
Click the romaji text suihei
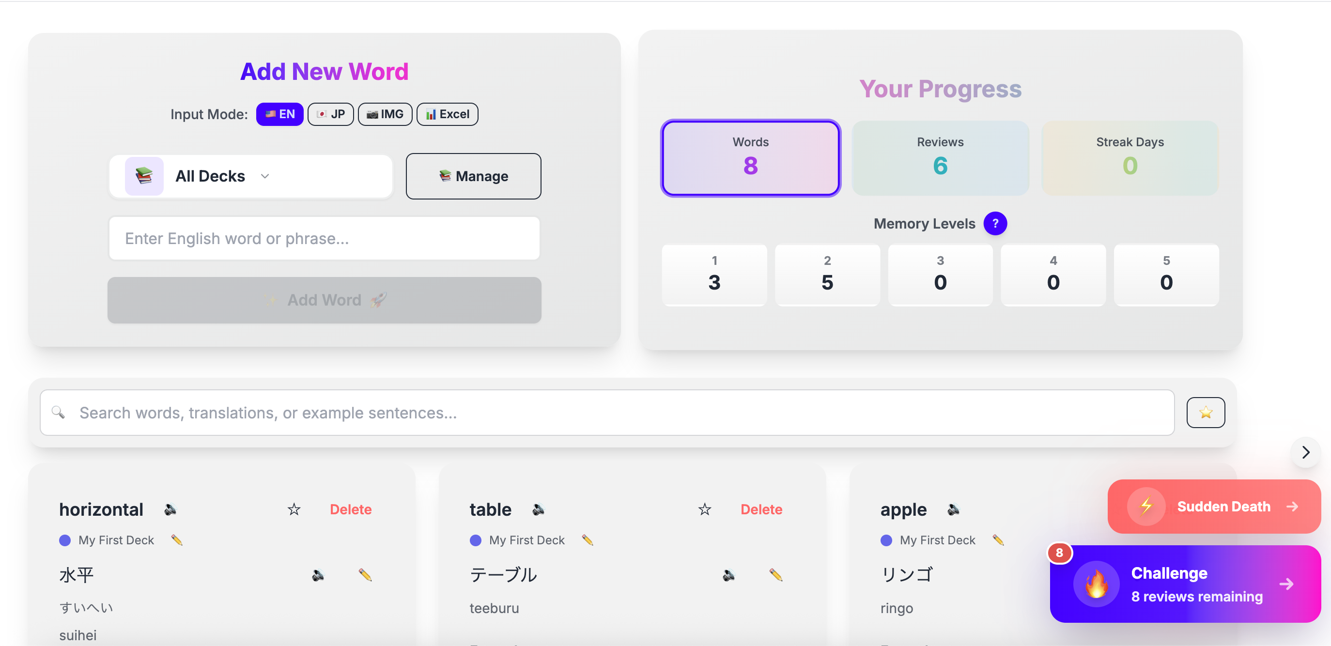point(78,635)
